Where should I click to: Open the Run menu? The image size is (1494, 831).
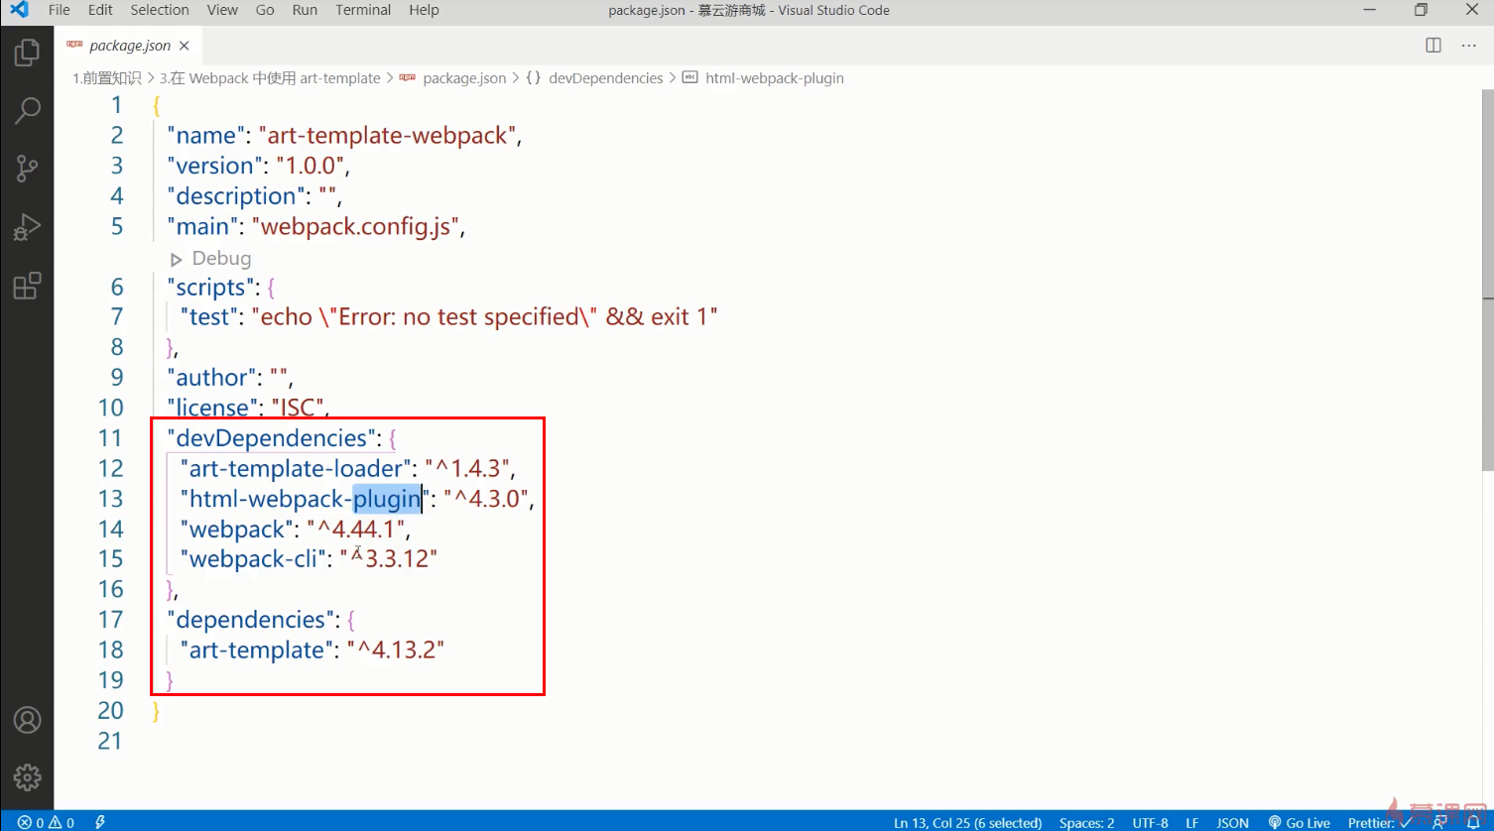[x=305, y=10]
